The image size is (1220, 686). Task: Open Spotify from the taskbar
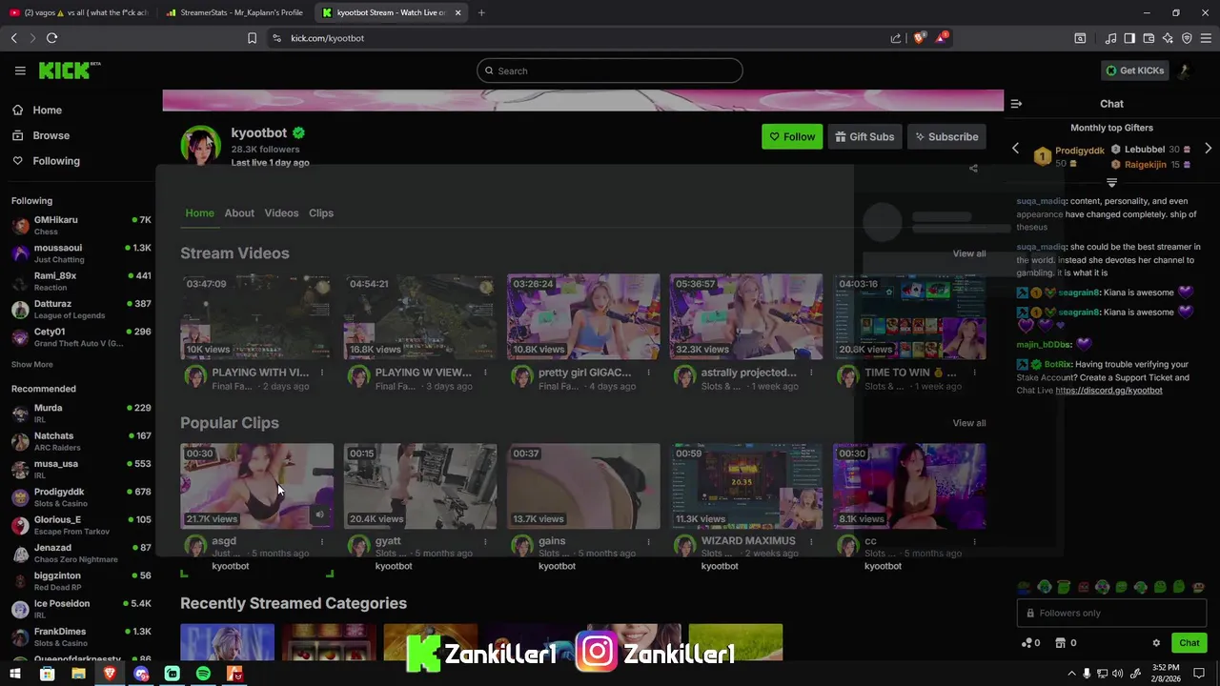pyautogui.click(x=203, y=674)
